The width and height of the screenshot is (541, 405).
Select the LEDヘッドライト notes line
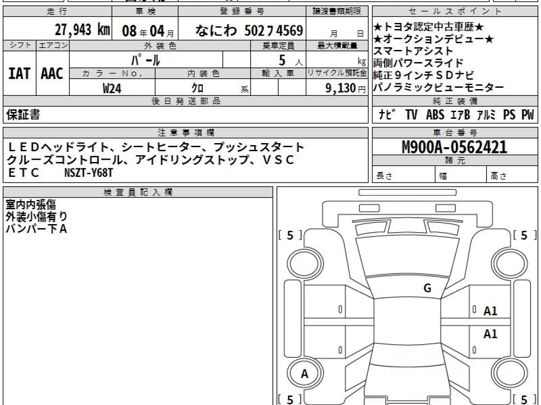click(x=156, y=147)
